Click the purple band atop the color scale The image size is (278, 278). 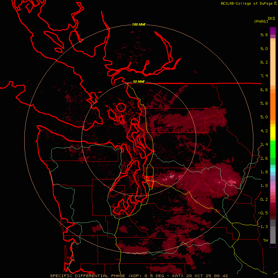(x=273, y=31)
